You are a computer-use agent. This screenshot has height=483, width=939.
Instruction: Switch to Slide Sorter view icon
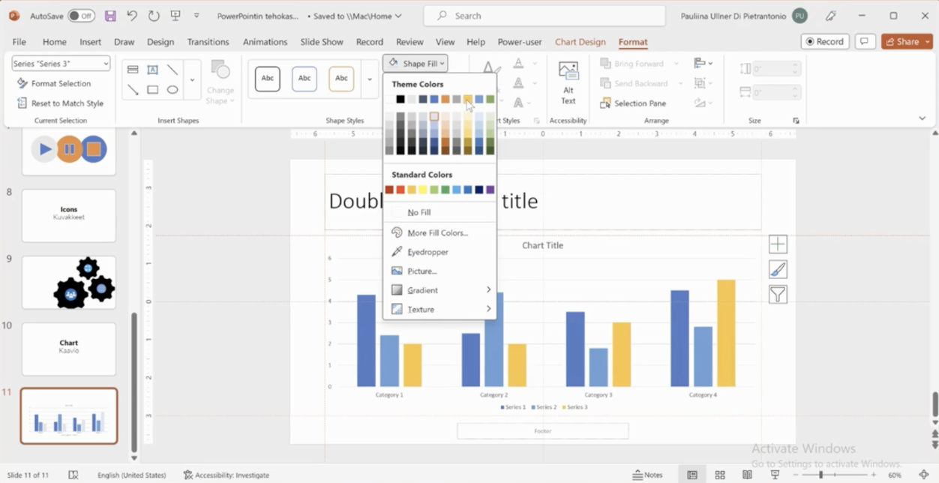point(720,475)
